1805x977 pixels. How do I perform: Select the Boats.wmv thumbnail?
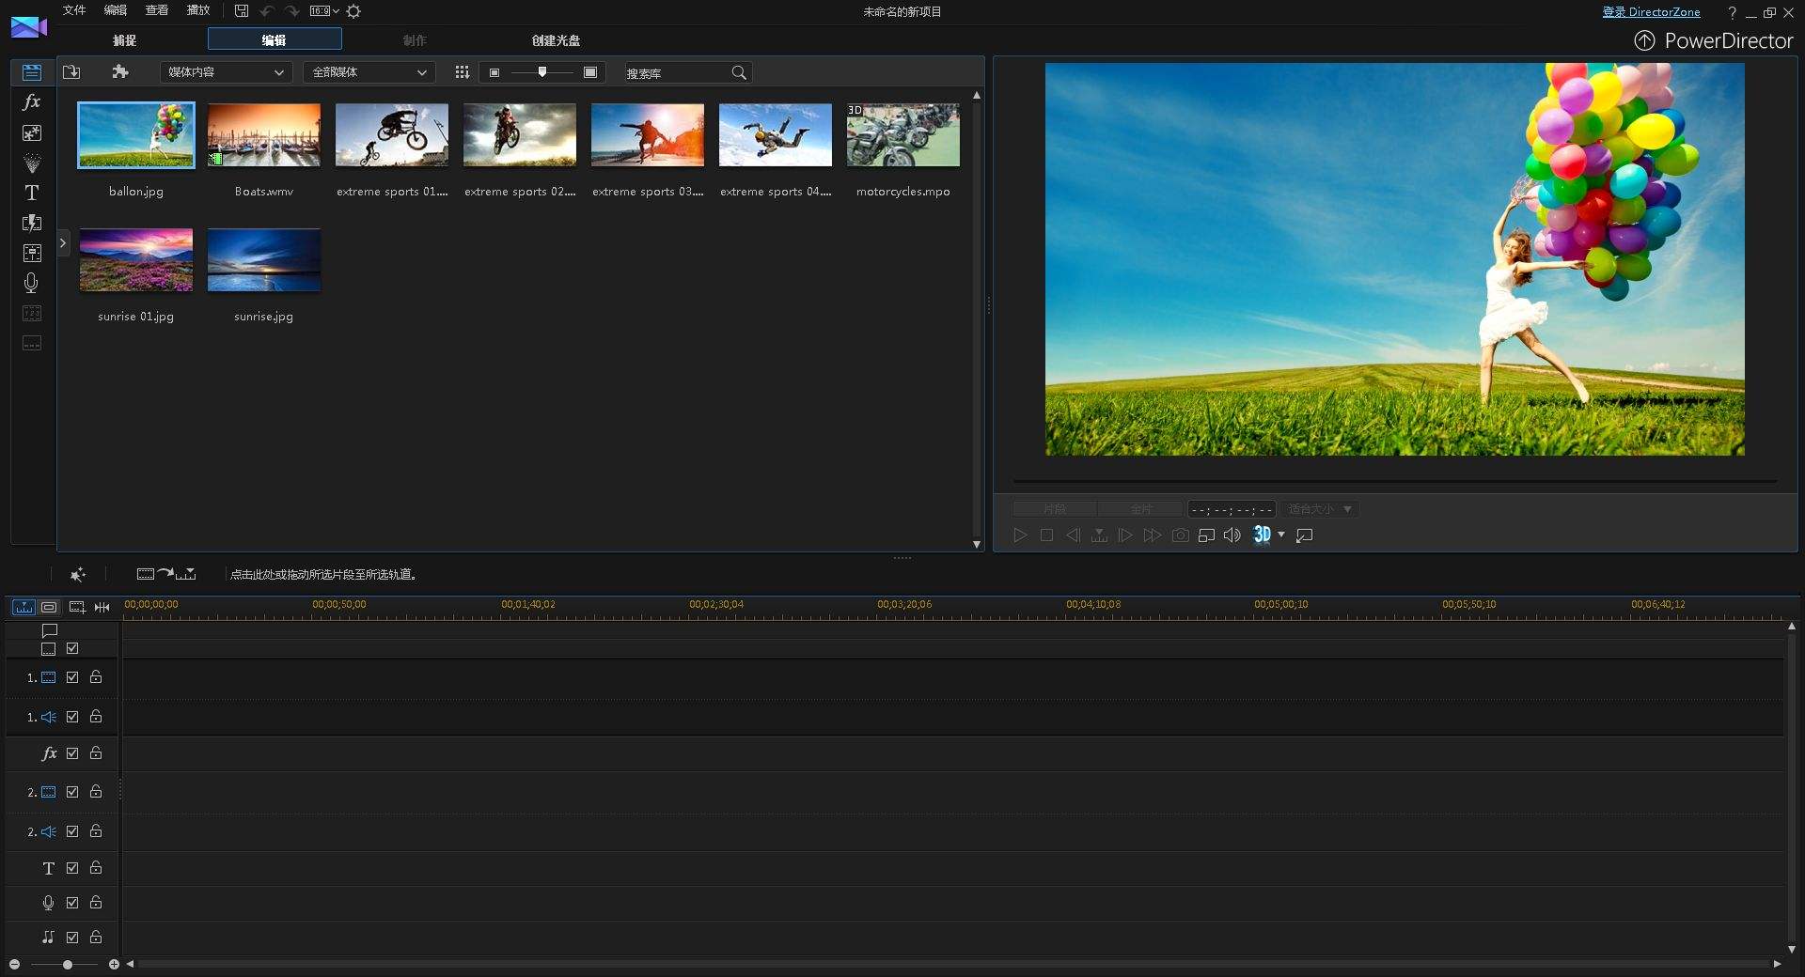pos(264,135)
